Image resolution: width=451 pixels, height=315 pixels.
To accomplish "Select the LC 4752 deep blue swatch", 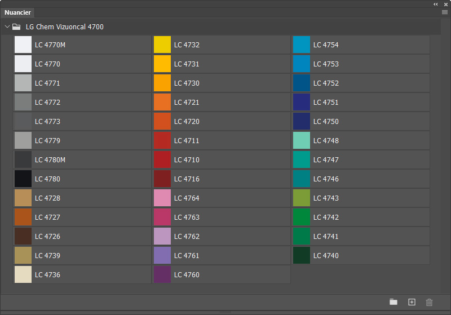I will (x=302, y=83).
